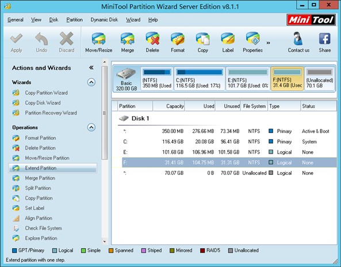Choose Check File System operation

43,228
